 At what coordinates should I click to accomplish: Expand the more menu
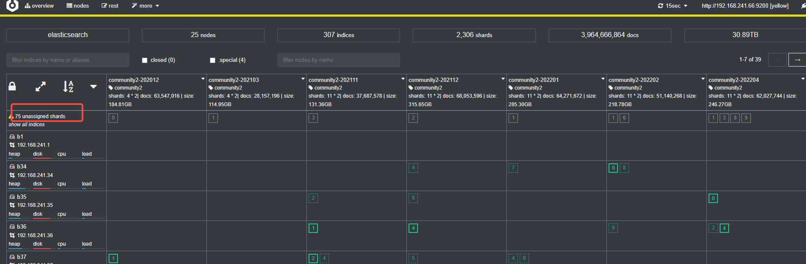pos(145,6)
